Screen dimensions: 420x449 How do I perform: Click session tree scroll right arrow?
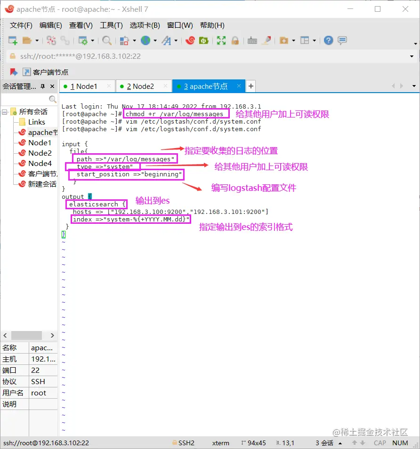[x=52, y=335]
